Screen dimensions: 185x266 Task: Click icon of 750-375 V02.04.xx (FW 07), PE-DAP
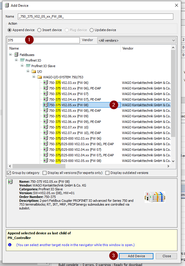[x=46, y=99]
